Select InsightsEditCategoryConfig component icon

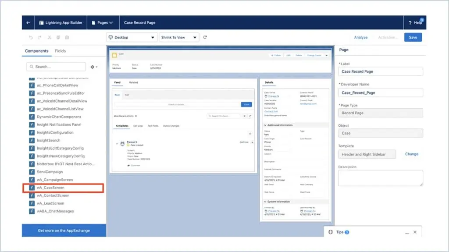(32, 148)
